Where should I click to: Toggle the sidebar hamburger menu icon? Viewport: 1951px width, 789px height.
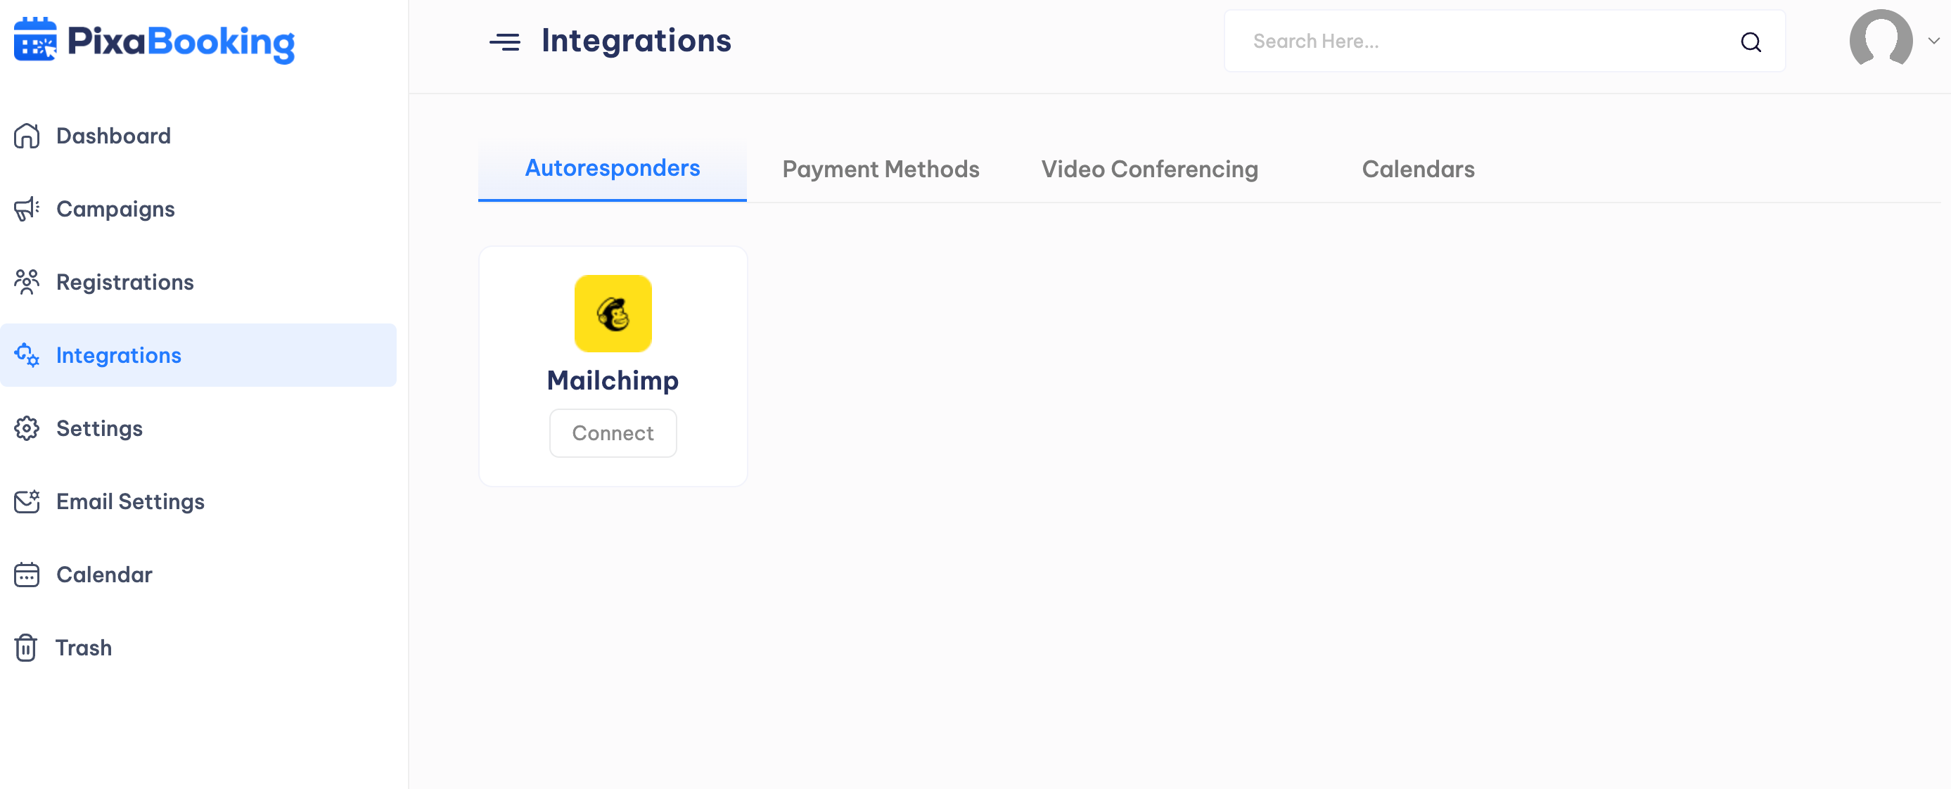504,41
